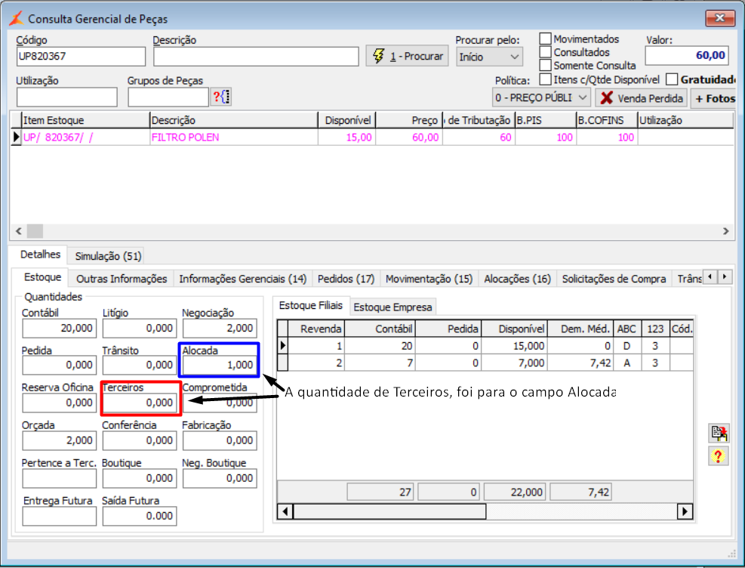Click the Grupos de Peças field
The width and height of the screenshot is (745, 568).
click(168, 97)
